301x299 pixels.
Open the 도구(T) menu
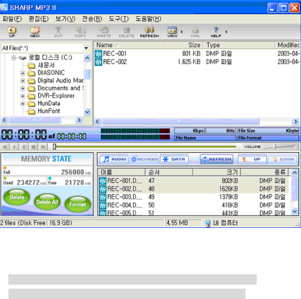tap(119, 19)
